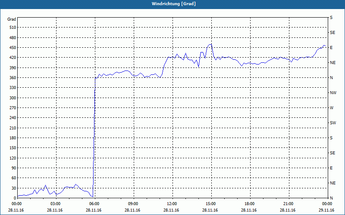Select the 06:00 time axis label
The image size is (345, 215).
coord(95,203)
